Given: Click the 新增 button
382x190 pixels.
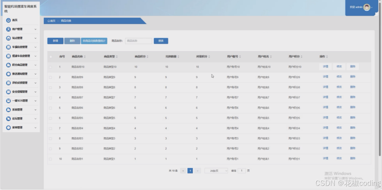Looking at the screenshot, I should tap(55, 41).
